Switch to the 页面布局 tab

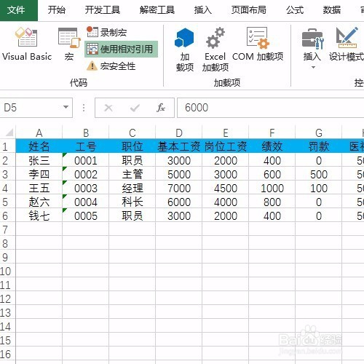(x=249, y=10)
